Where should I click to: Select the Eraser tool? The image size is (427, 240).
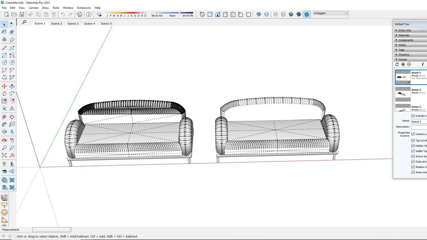[x=12, y=32]
